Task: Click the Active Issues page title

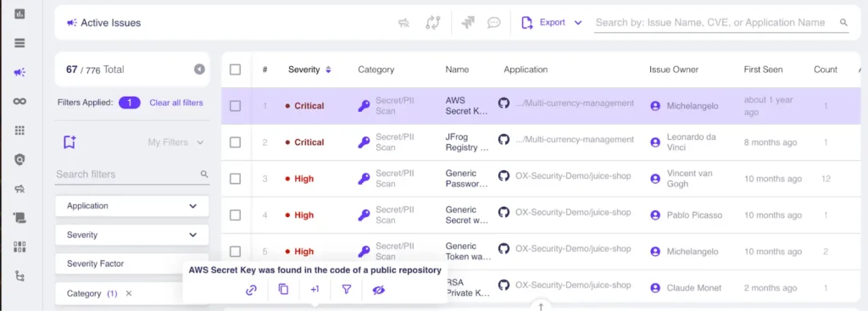Action: (111, 23)
